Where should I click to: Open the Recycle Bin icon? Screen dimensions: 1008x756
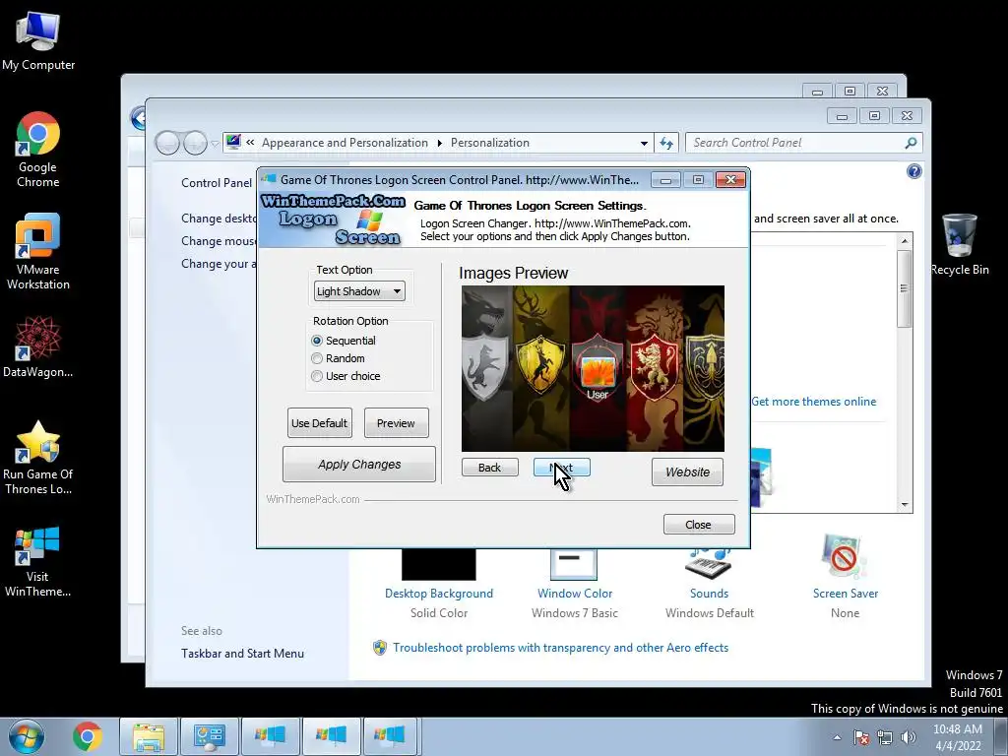(x=960, y=244)
